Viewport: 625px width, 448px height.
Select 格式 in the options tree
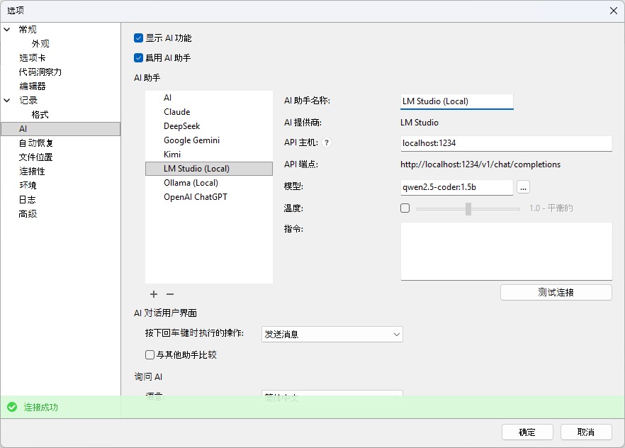coord(40,115)
